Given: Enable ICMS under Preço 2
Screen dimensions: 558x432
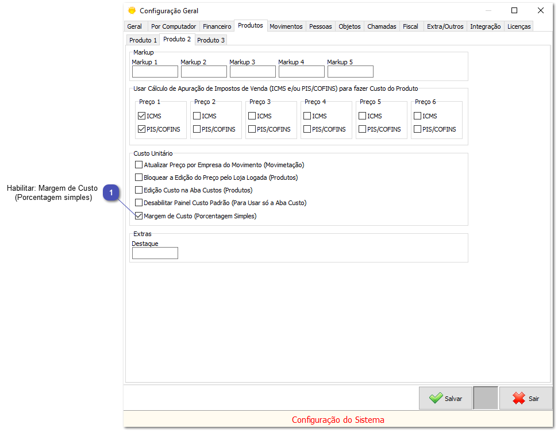Looking at the screenshot, I should point(196,115).
